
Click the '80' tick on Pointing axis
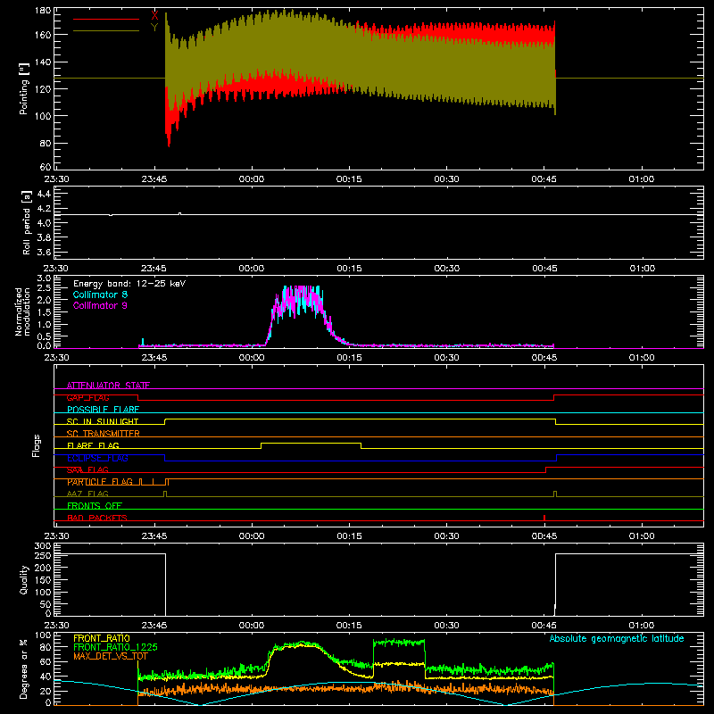tap(46, 143)
